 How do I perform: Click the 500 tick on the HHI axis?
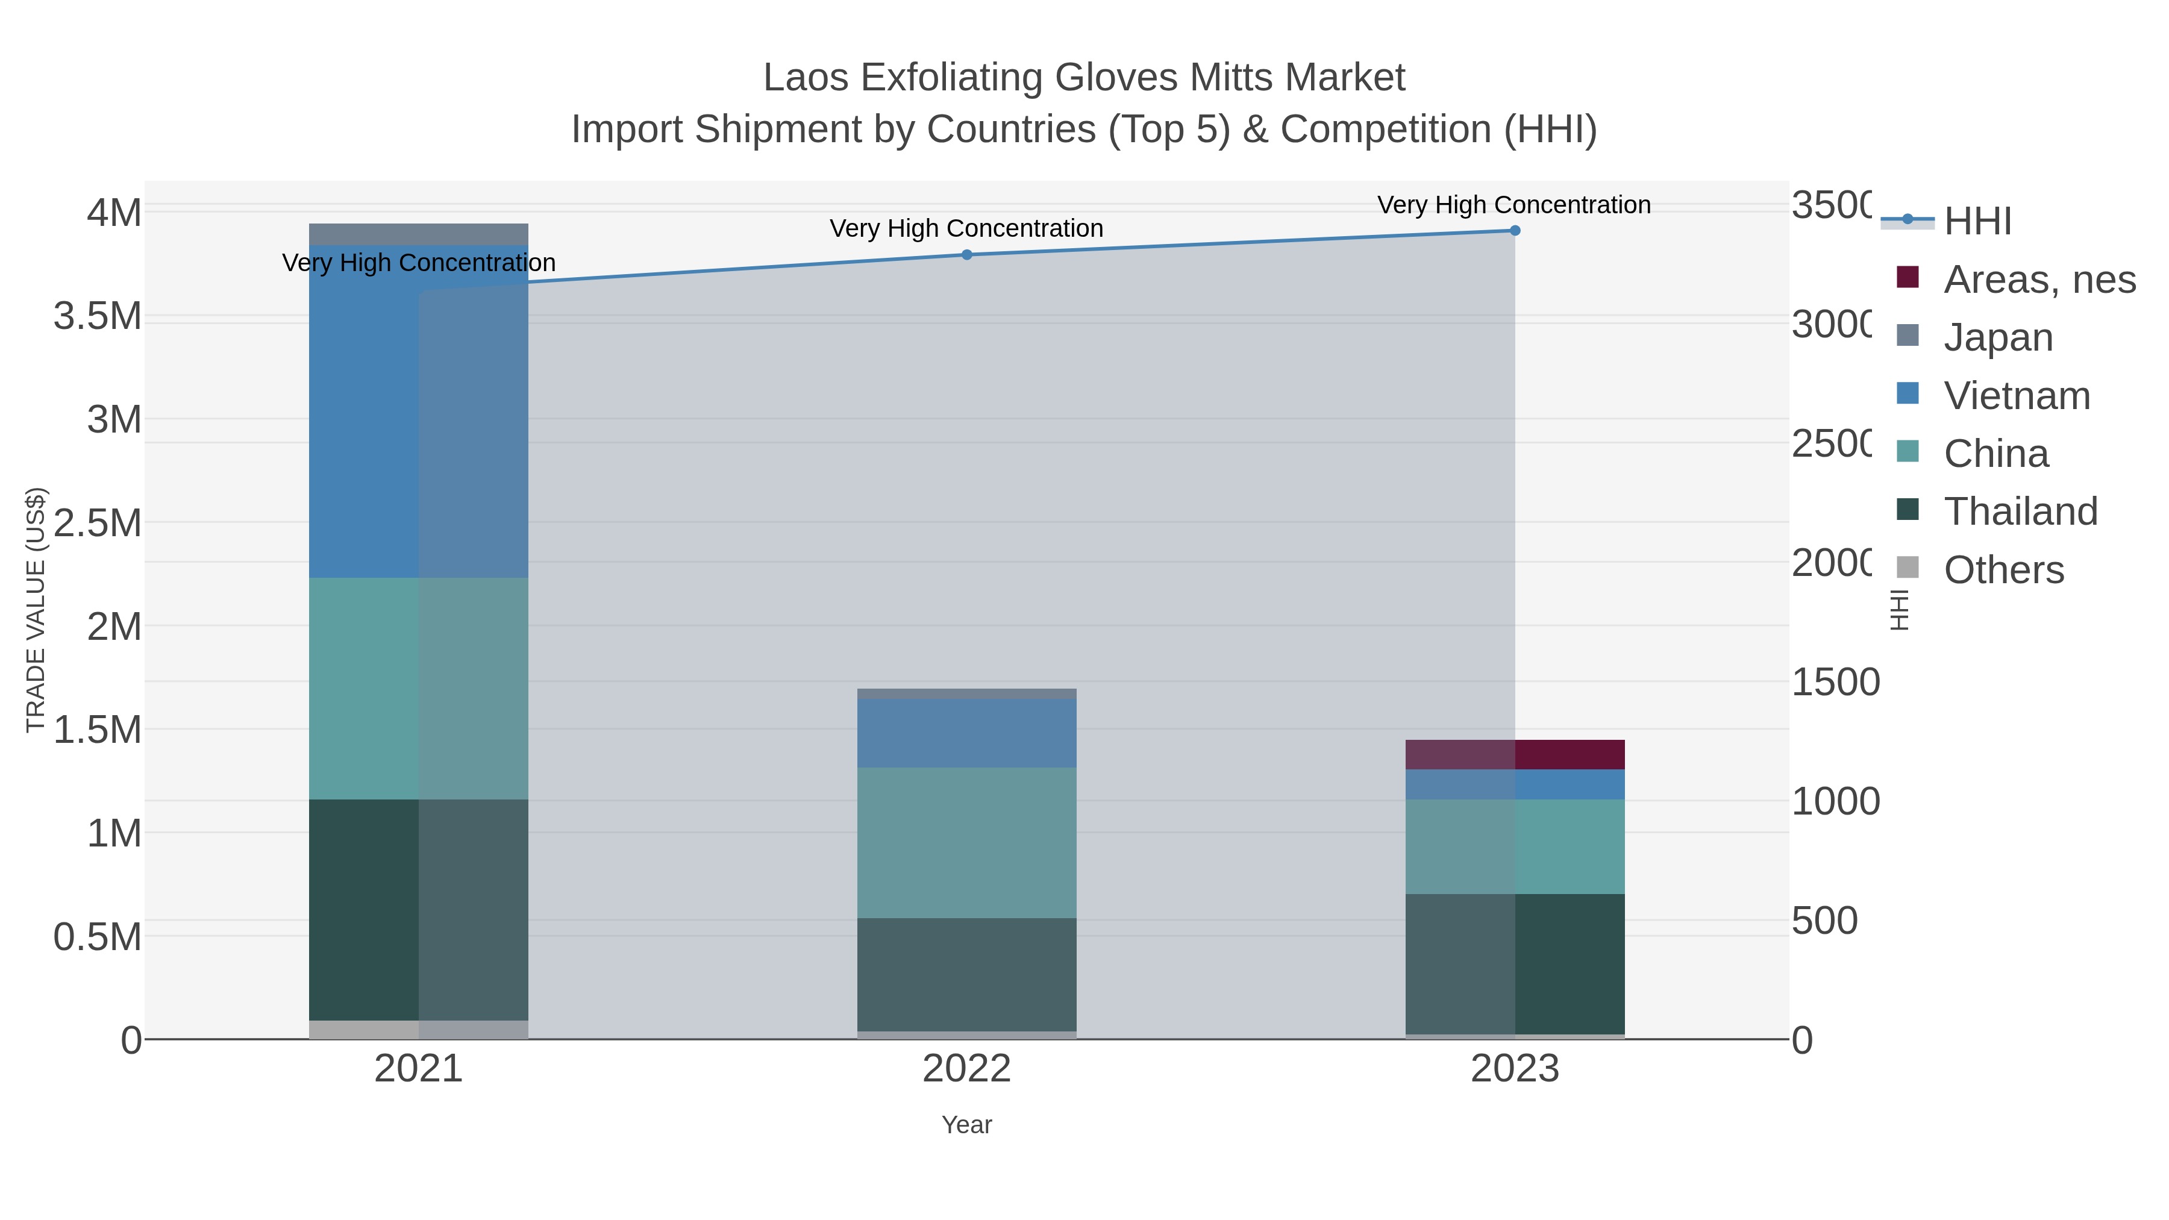[1824, 920]
